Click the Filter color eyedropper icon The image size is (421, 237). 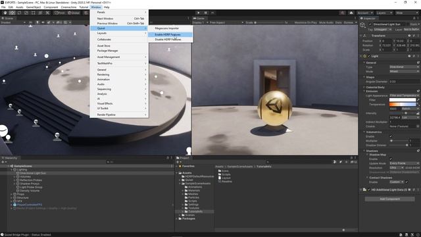[x=418, y=99]
